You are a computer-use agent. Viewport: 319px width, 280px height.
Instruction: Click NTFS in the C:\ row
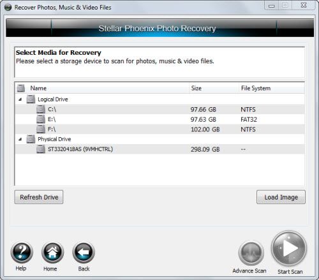pos(248,110)
